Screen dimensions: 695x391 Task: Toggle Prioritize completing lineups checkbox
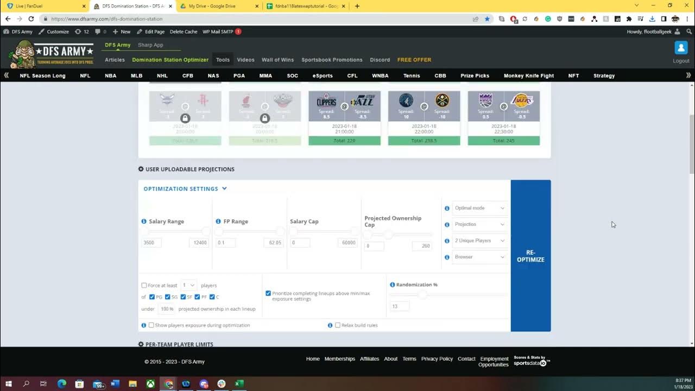[x=268, y=293]
